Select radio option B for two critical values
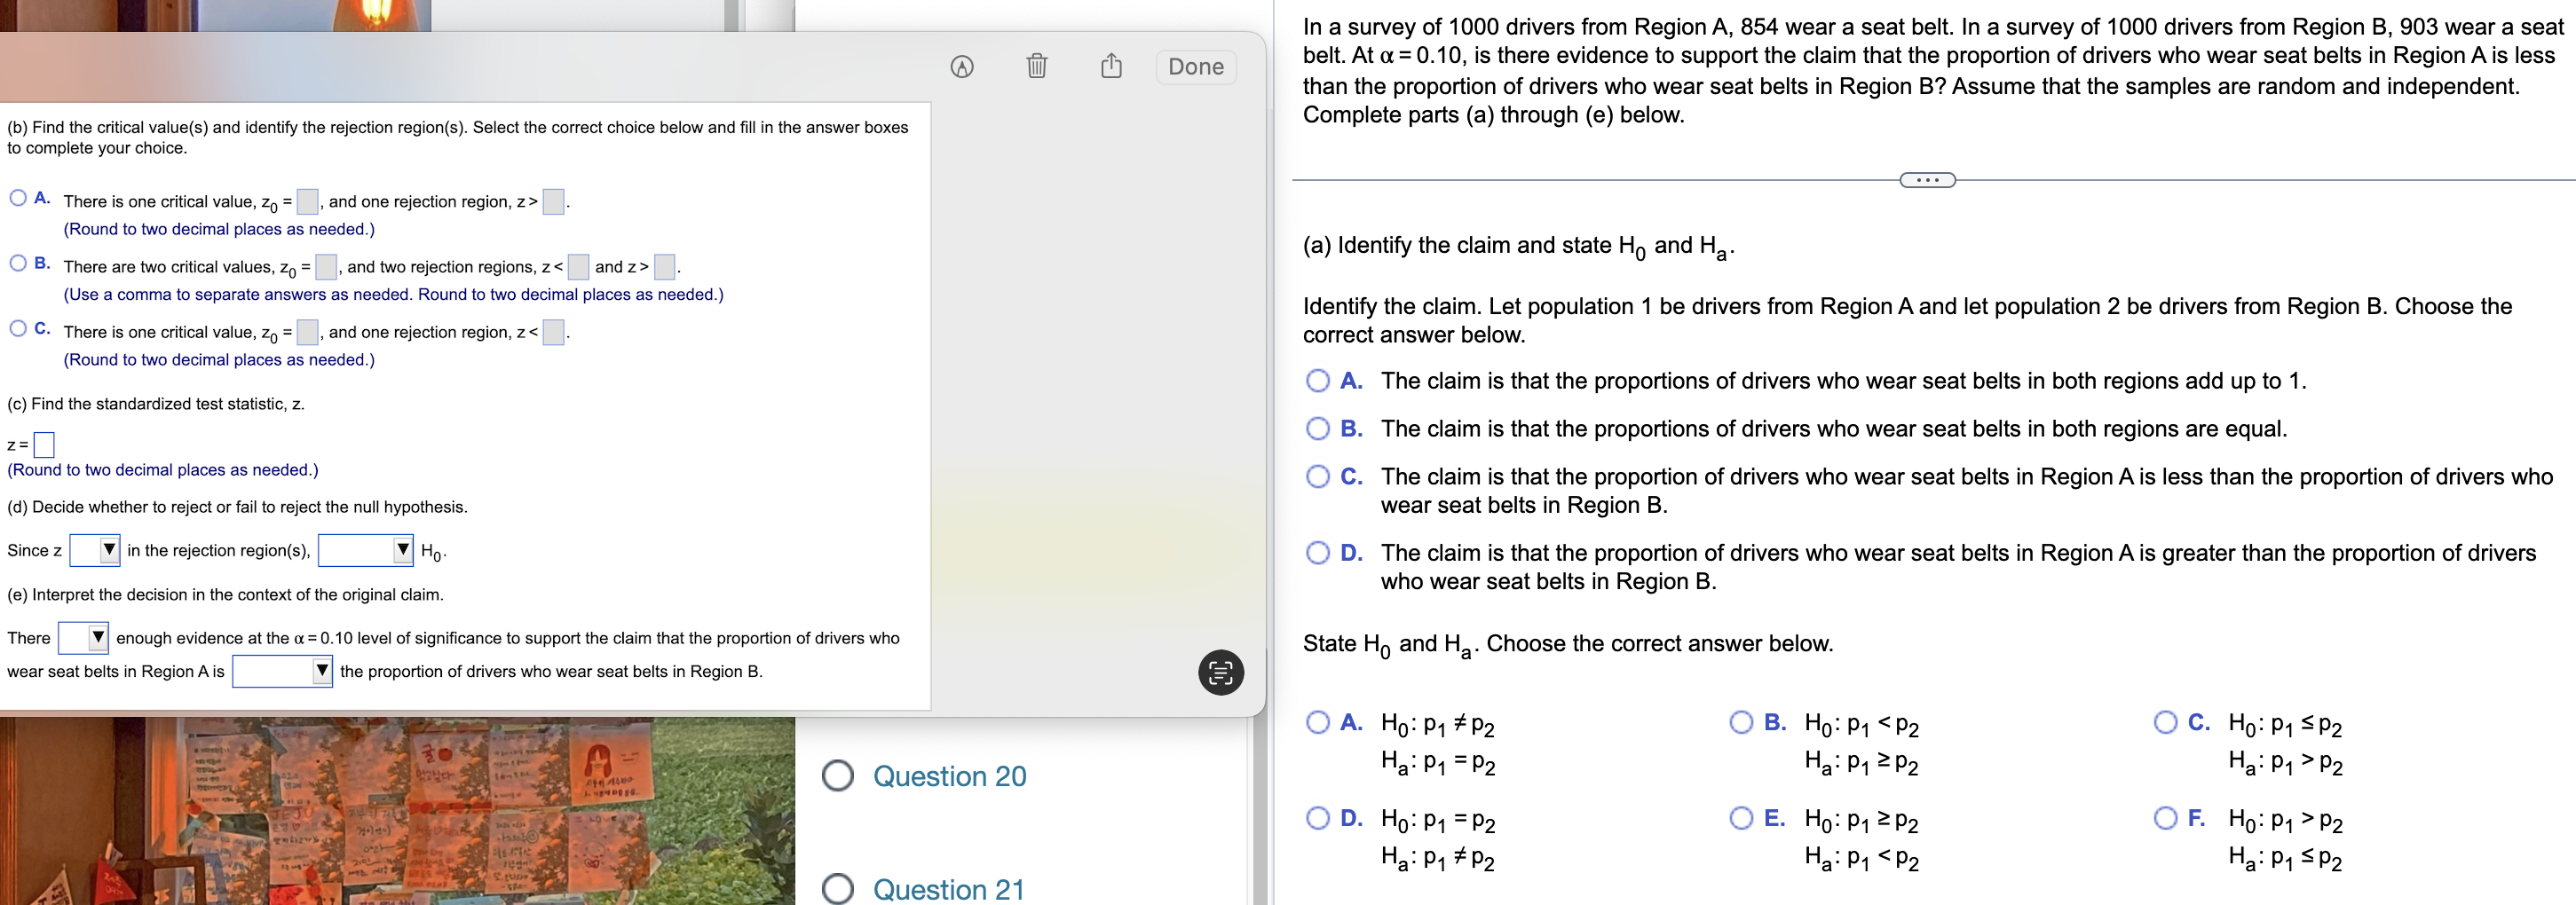The image size is (2576, 905). 18,262
